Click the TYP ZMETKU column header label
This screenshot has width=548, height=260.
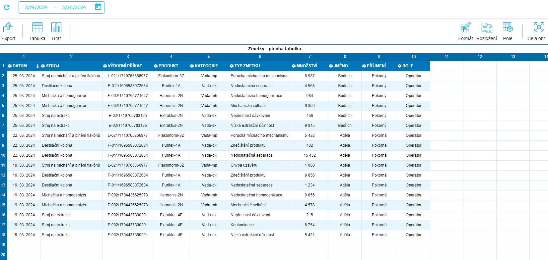[x=247, y=66]
